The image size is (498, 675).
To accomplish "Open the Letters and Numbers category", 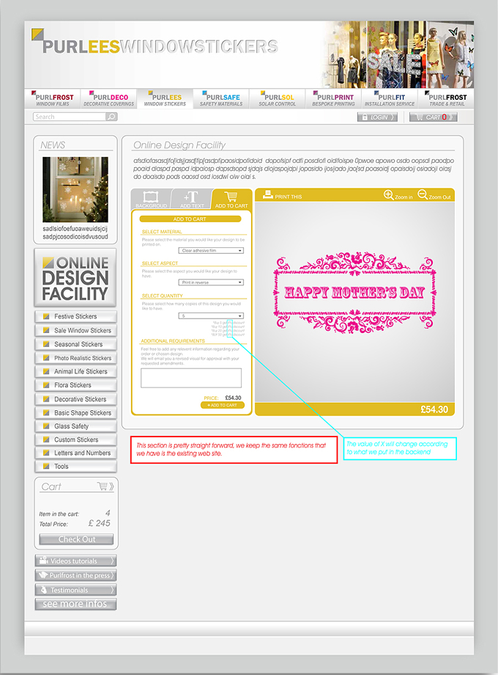I will coord(75,453).
